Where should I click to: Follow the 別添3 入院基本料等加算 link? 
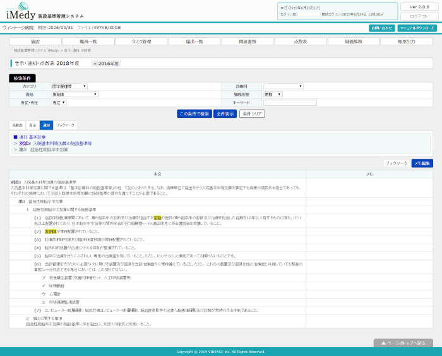tap(55, 143)
